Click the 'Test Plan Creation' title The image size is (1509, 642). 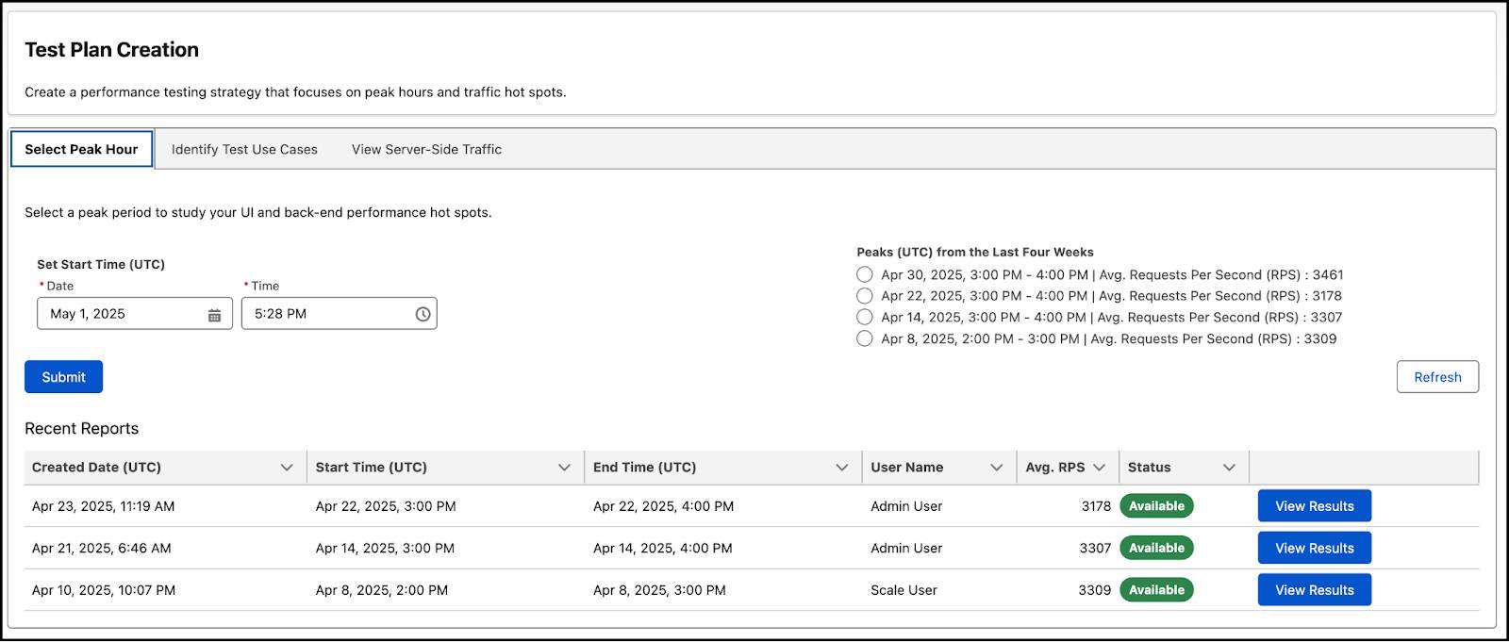pyautogui.click(x=111, y=50)
